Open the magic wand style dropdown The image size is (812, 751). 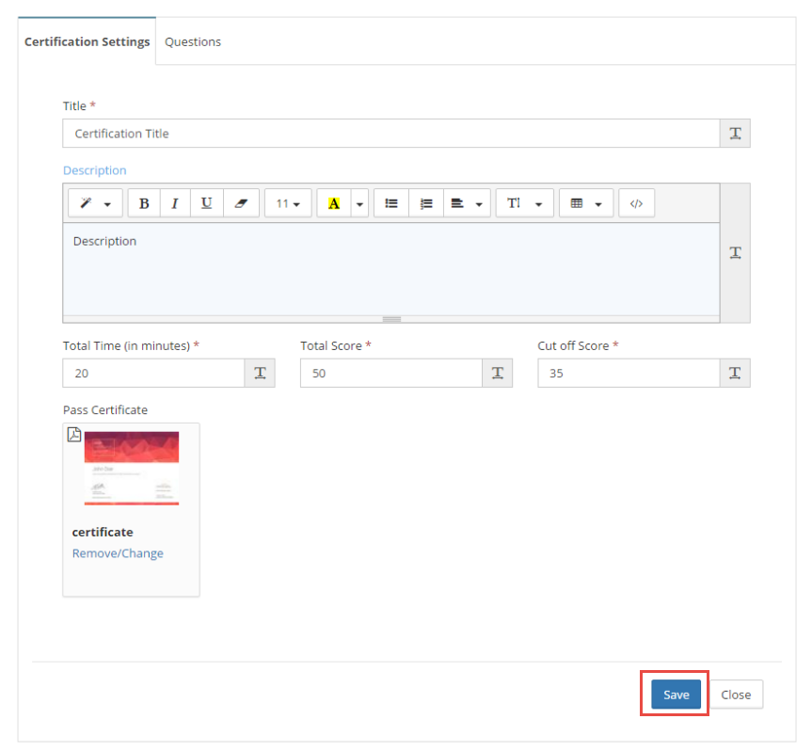[95, 203]
